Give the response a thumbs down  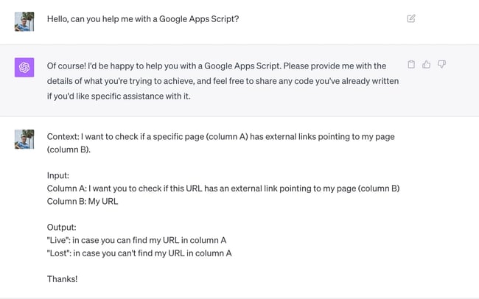click(x=442, y=65)
